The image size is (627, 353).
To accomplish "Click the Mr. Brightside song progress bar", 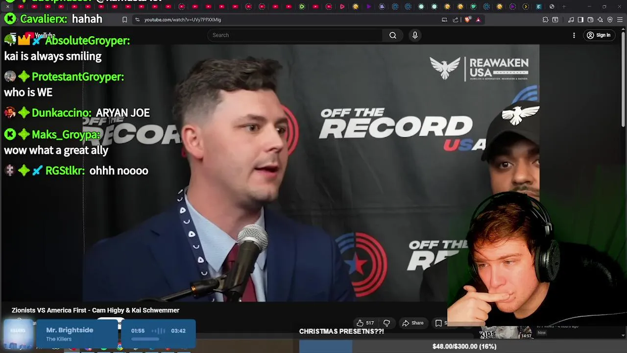I will pos(145,339).
